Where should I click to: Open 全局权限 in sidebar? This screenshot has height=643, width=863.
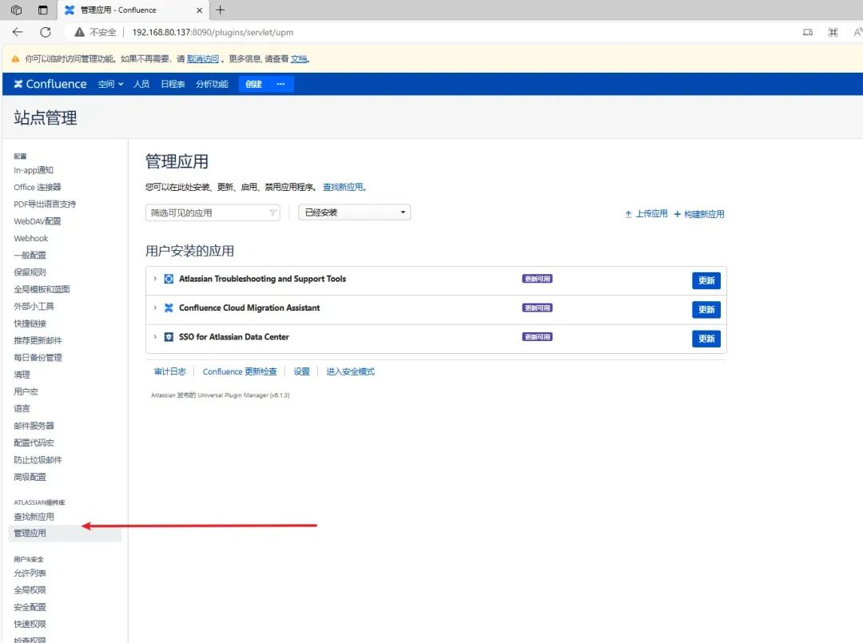[30, 590]
